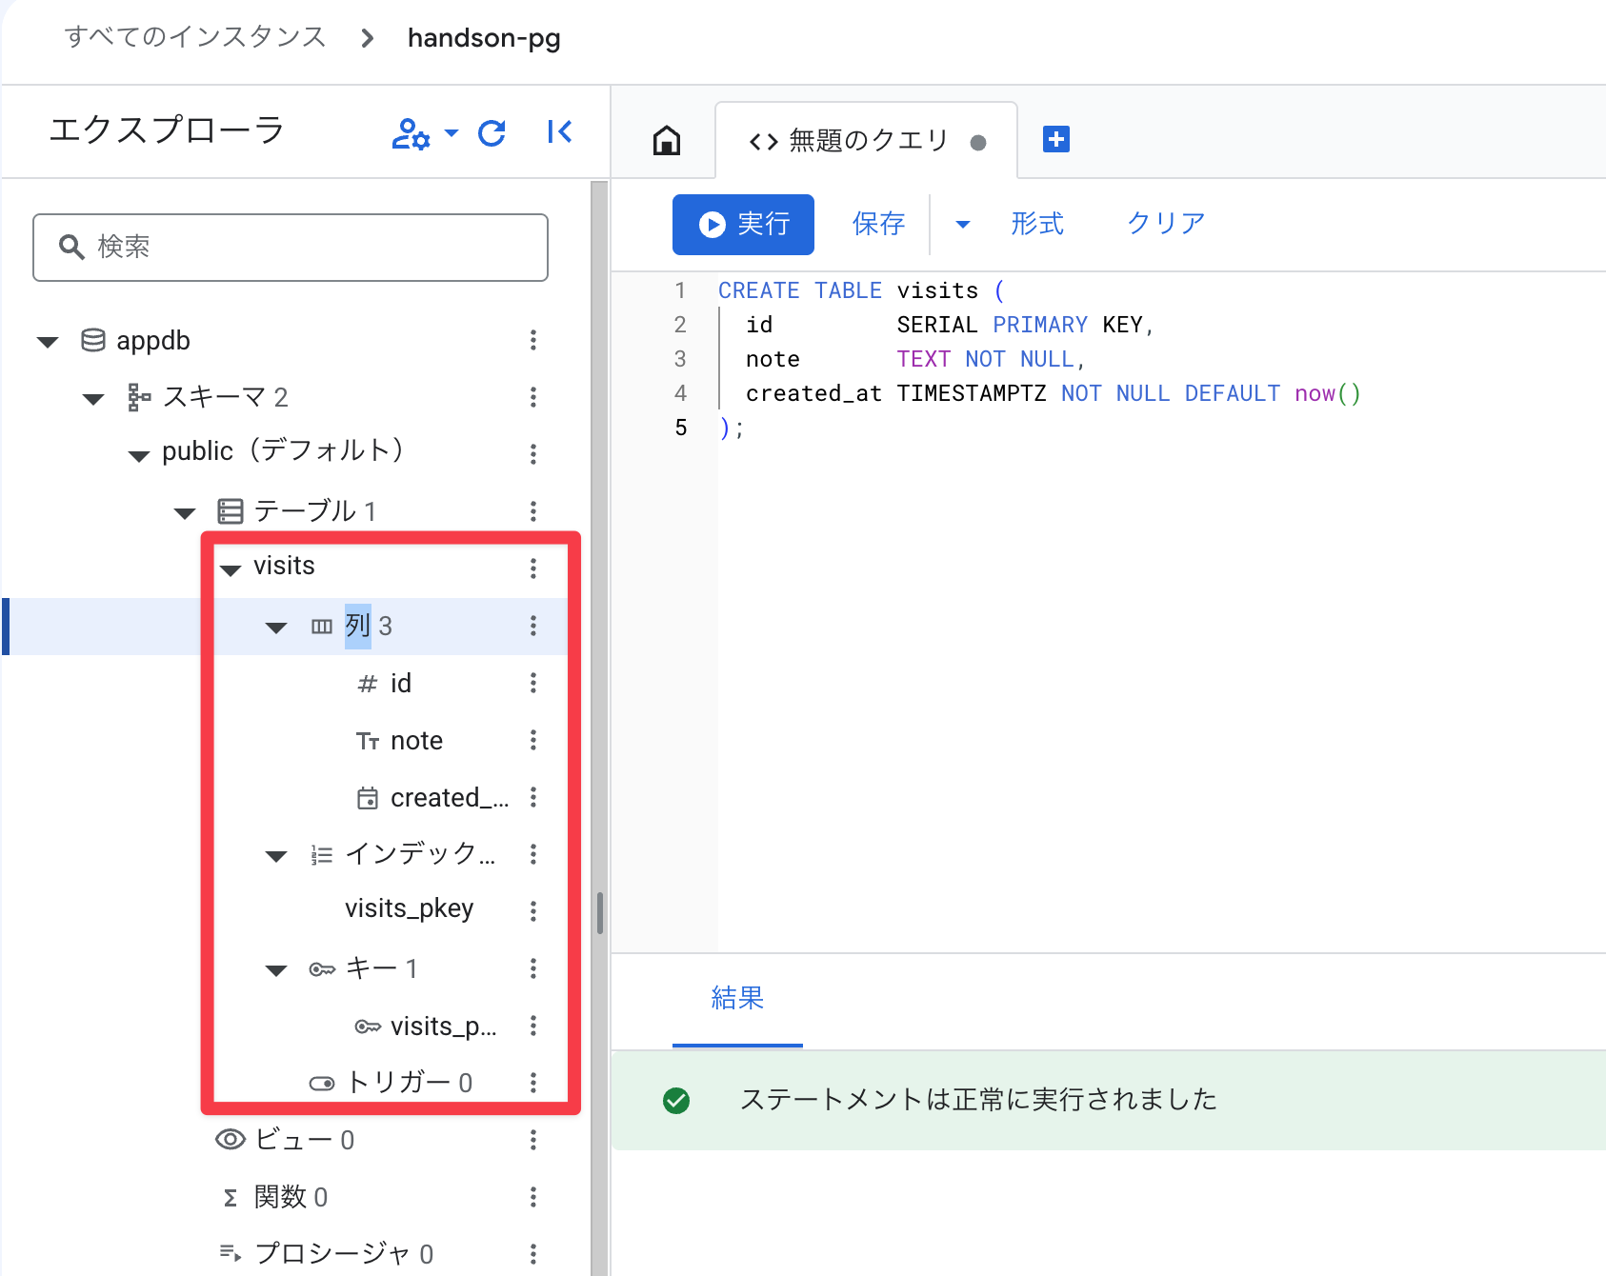Open more options for キー 1

[x=533, y=968]
